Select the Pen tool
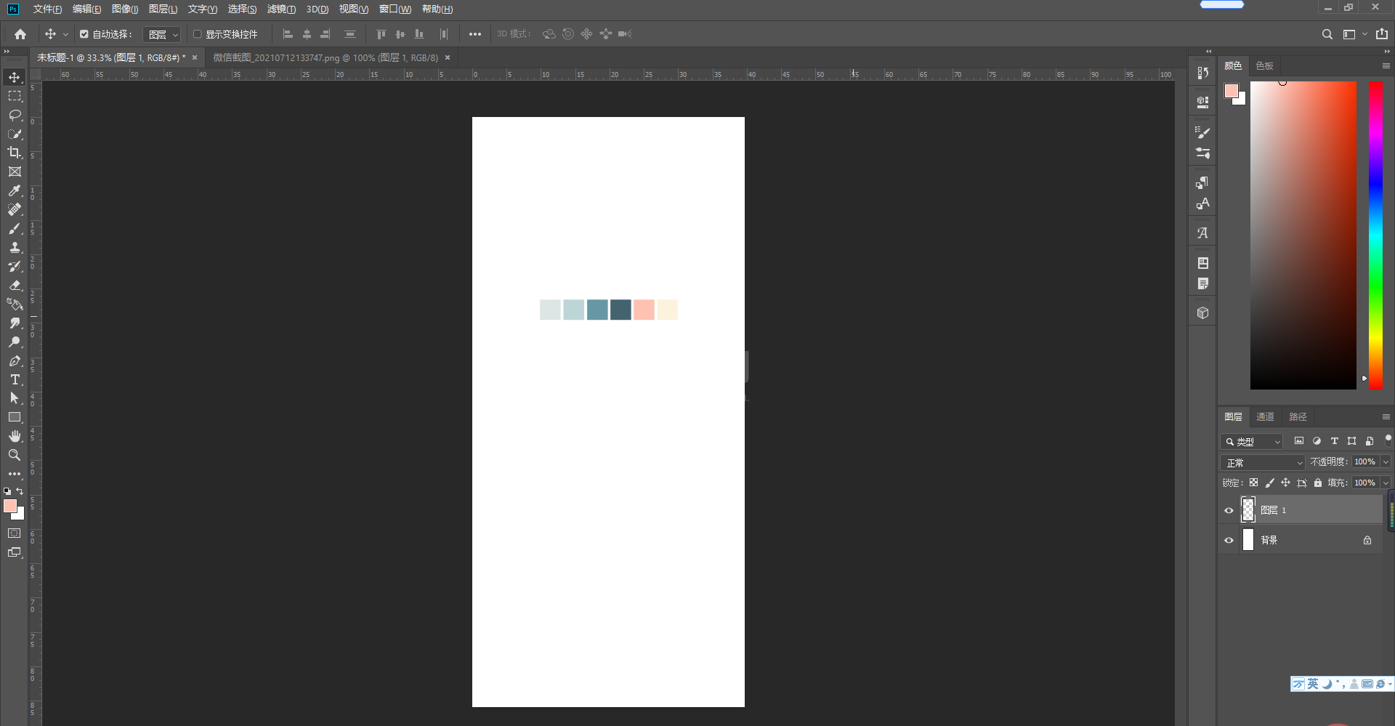This screenshot has width=1395, height=726. [15, 360]
